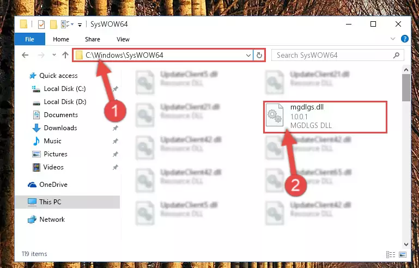Click the forward navigation arrow
The height and width of the screenshot is (268, 419).
click(x=41, y=55)
